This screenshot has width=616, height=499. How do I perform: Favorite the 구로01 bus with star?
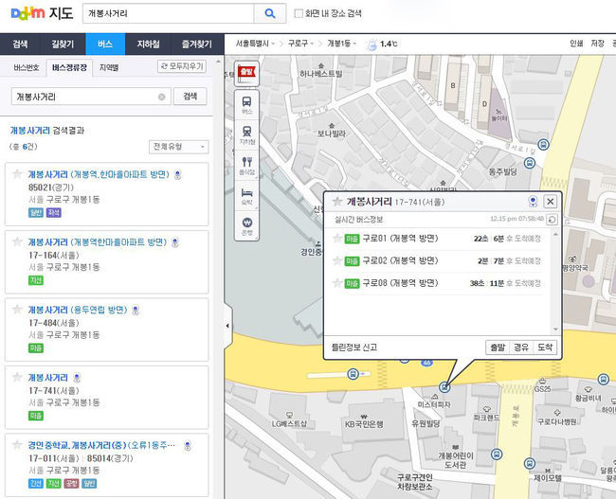(336, 238)
